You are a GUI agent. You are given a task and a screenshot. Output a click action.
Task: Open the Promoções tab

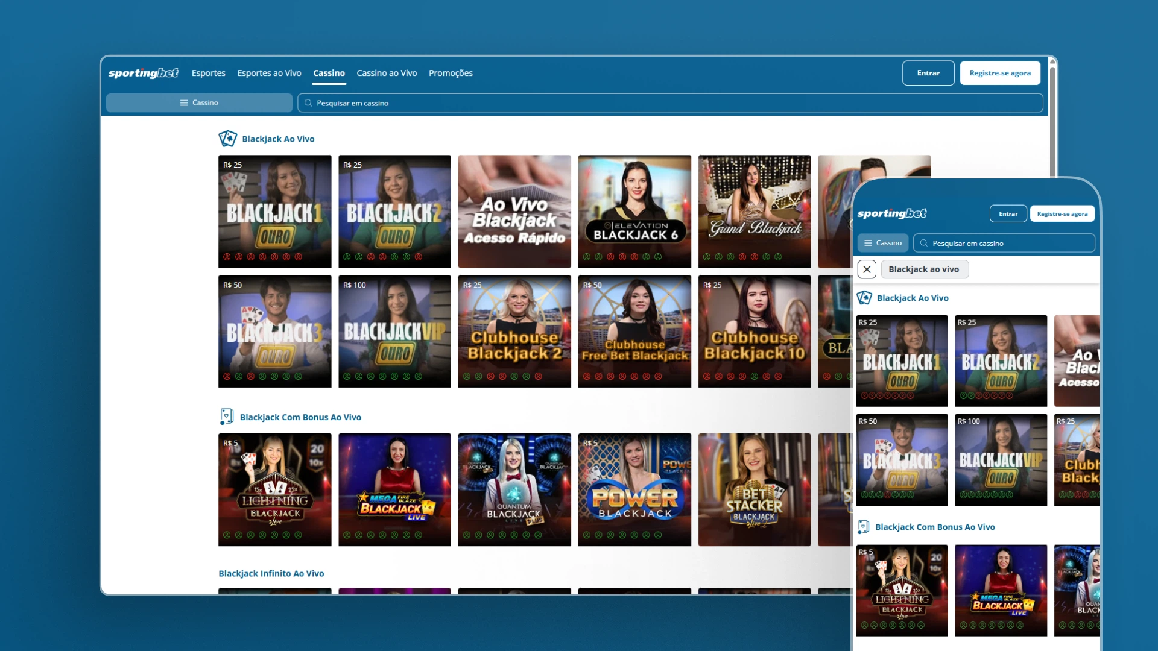(x=451, y=73)
